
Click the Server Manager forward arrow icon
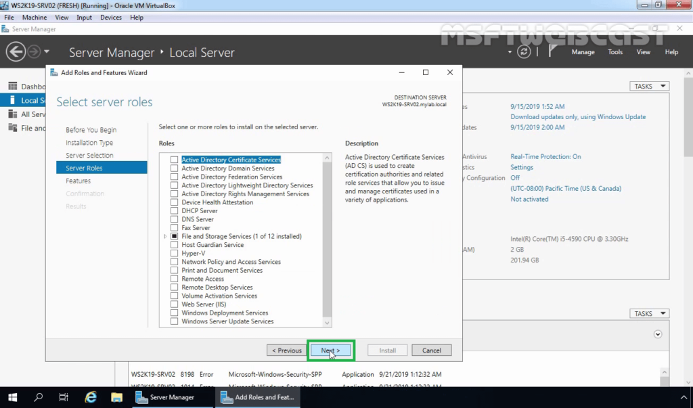tap(34, 52)
